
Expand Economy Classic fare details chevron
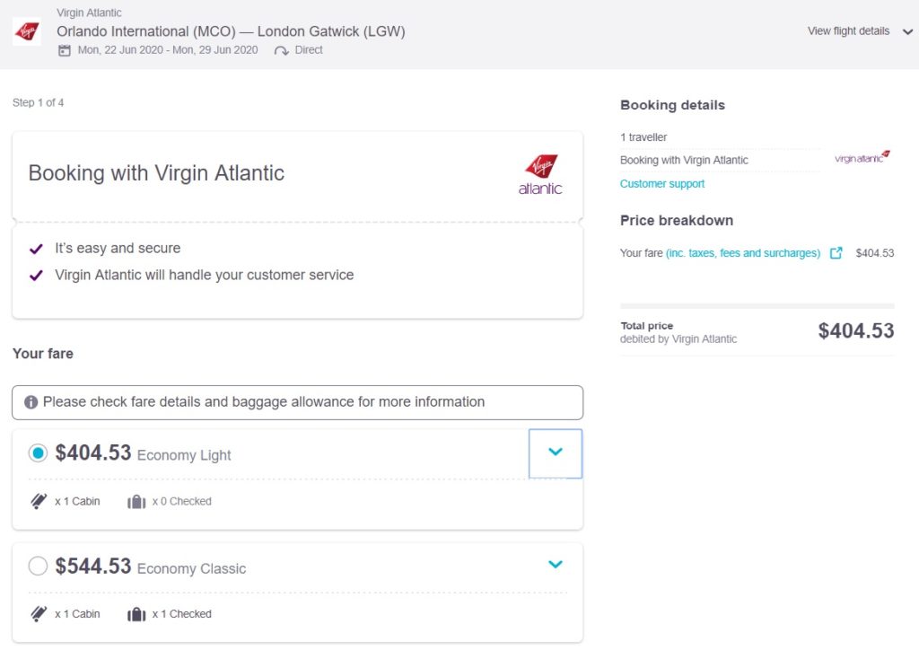click(x=556, y=565)
